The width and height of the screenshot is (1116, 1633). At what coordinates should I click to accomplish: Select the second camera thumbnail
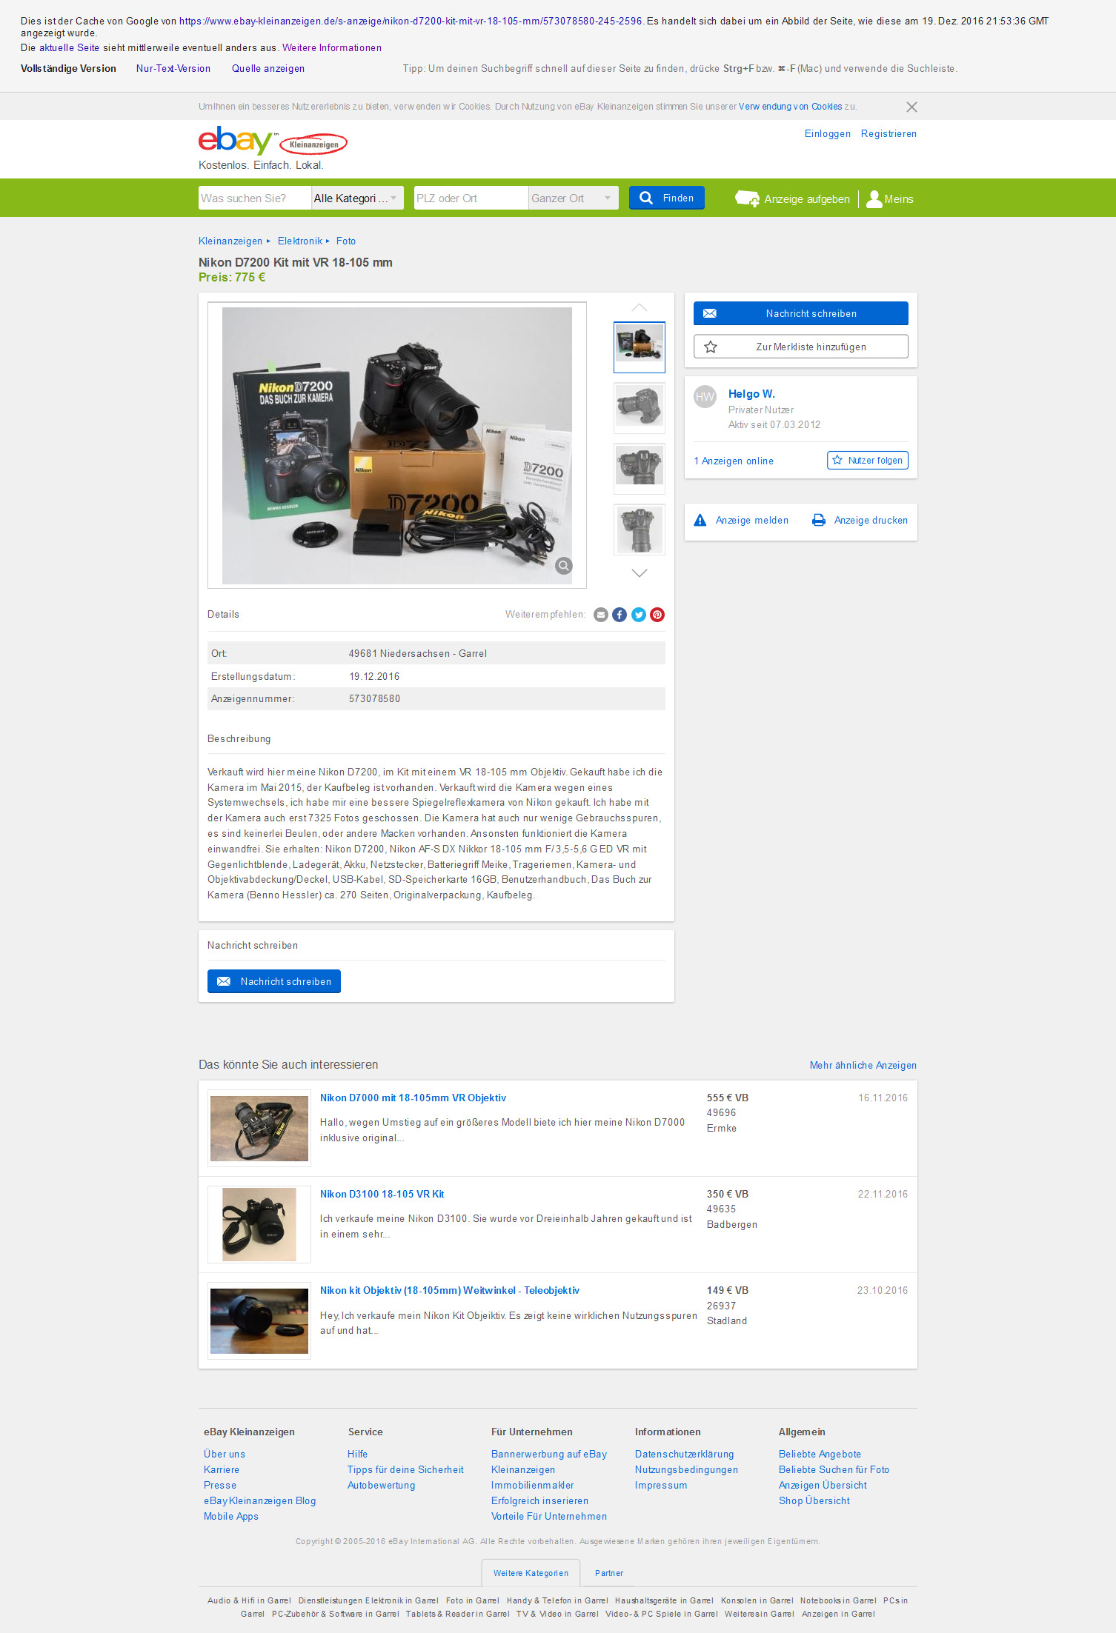(640, 408)
